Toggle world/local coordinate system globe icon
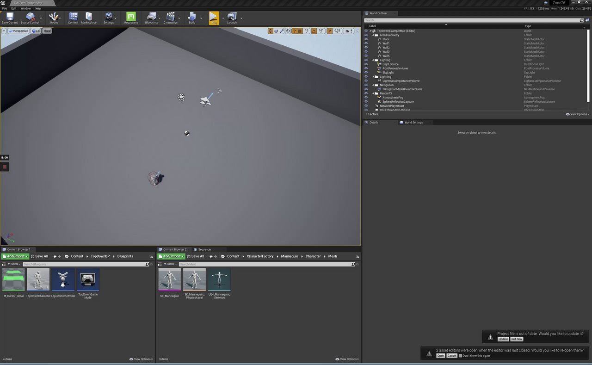The height and width of the screenshot is (365, 592). point(288,31)
